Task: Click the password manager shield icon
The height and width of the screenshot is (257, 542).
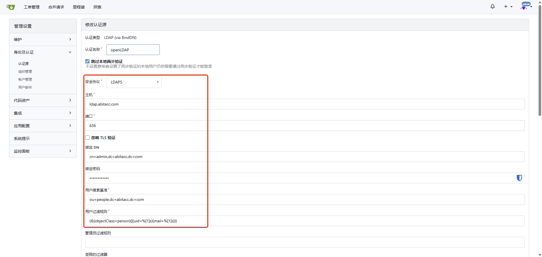Action: tap(519, 178)
